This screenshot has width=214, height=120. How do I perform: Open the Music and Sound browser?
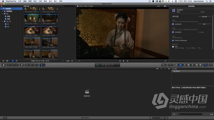[x=184, y=65]
